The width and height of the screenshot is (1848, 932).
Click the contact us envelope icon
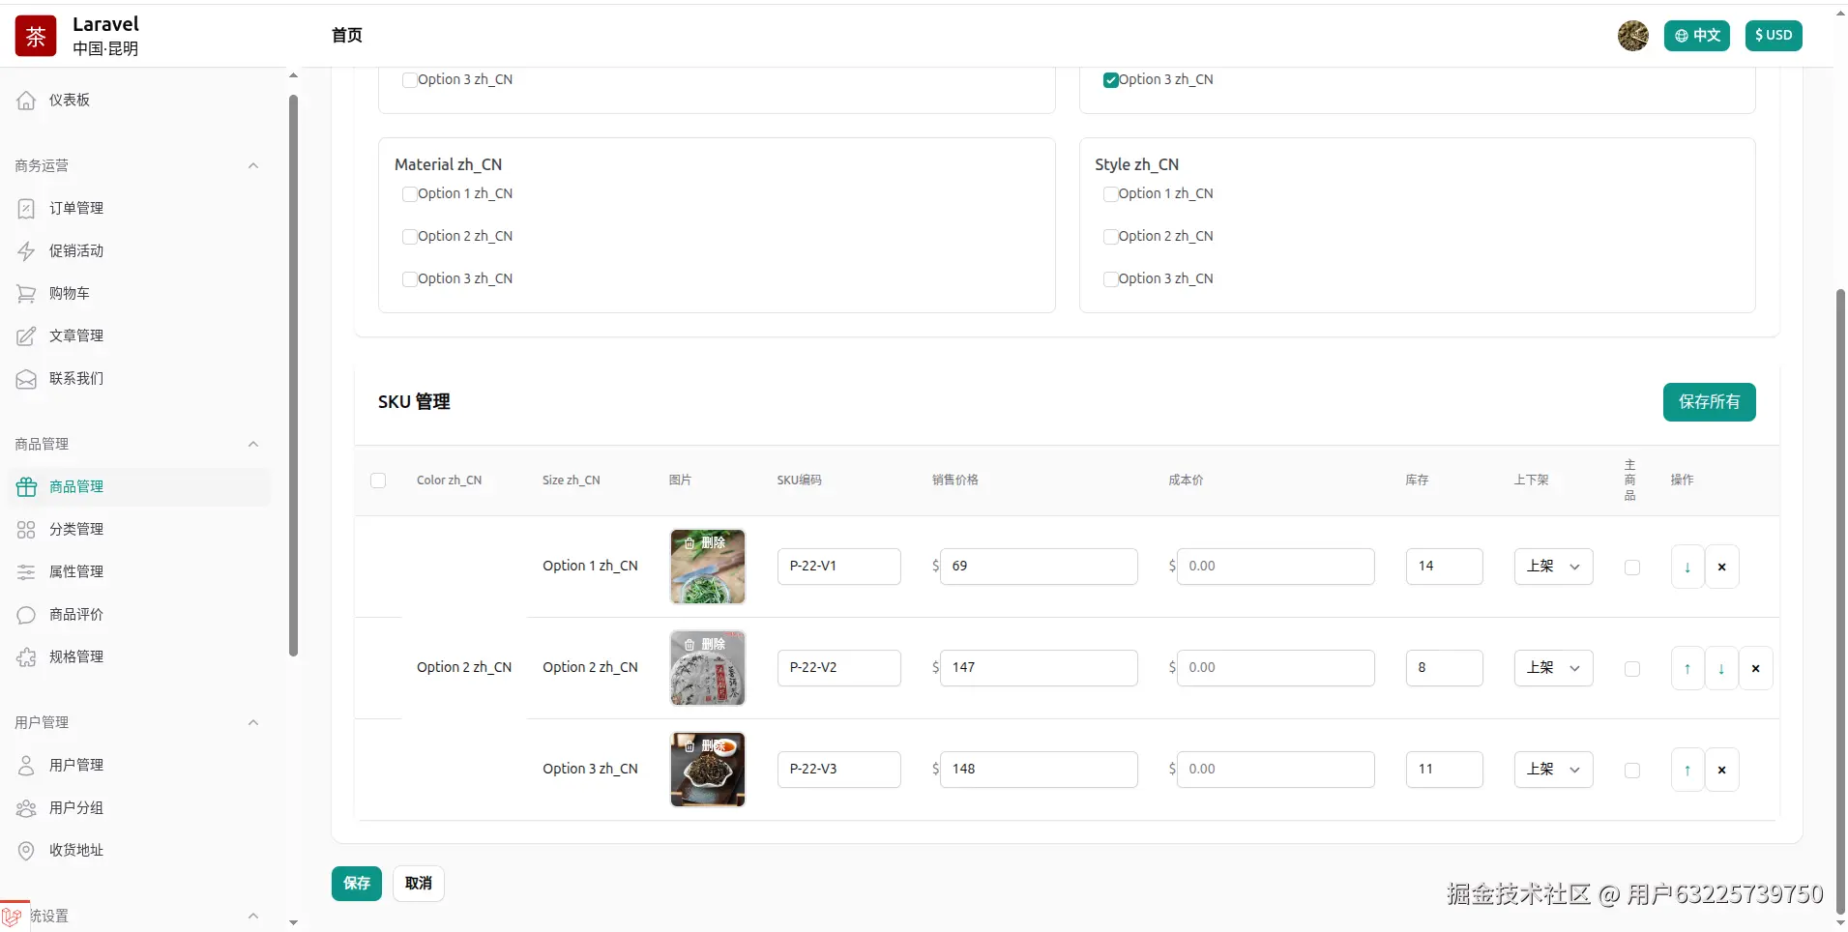click(x=26, y=379)
